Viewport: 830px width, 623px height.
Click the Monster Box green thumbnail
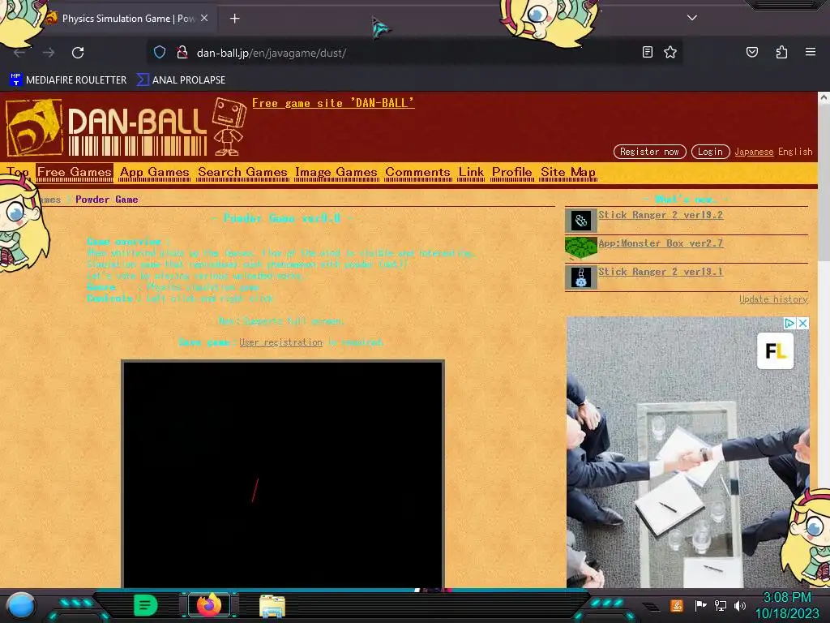(x=580, y=248)
